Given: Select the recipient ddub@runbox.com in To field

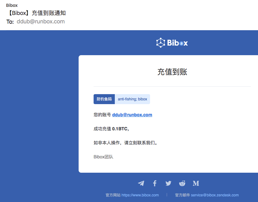Looking at the screenshot, I should [x=41, y=22].
